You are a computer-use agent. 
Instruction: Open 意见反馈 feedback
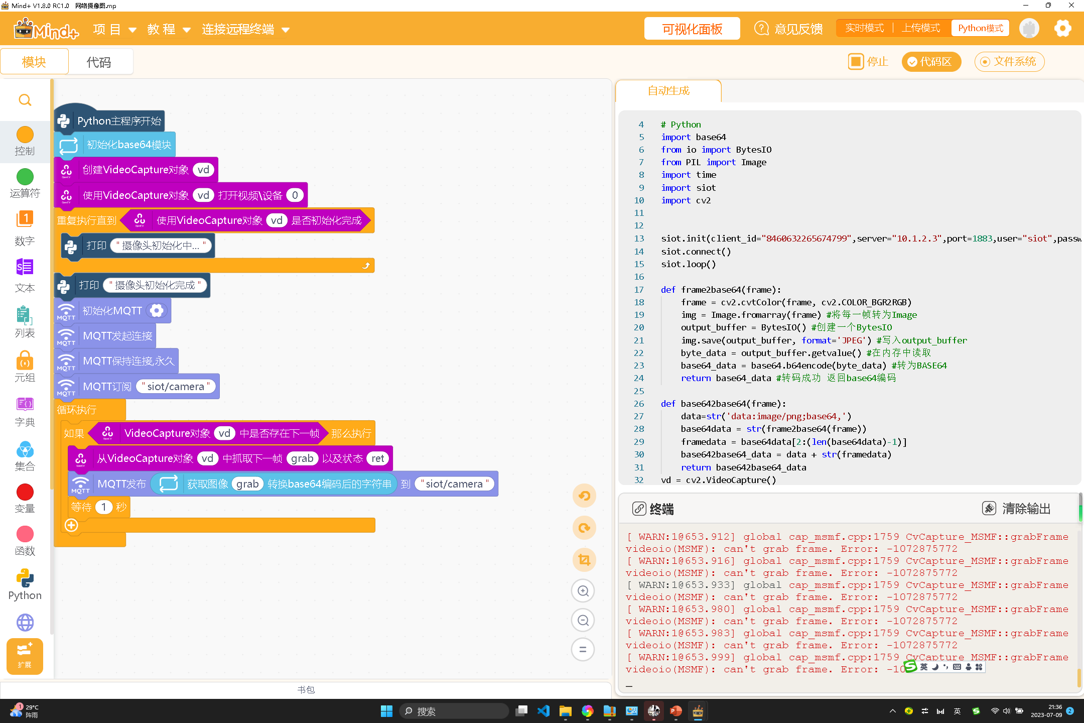(788, 29)
